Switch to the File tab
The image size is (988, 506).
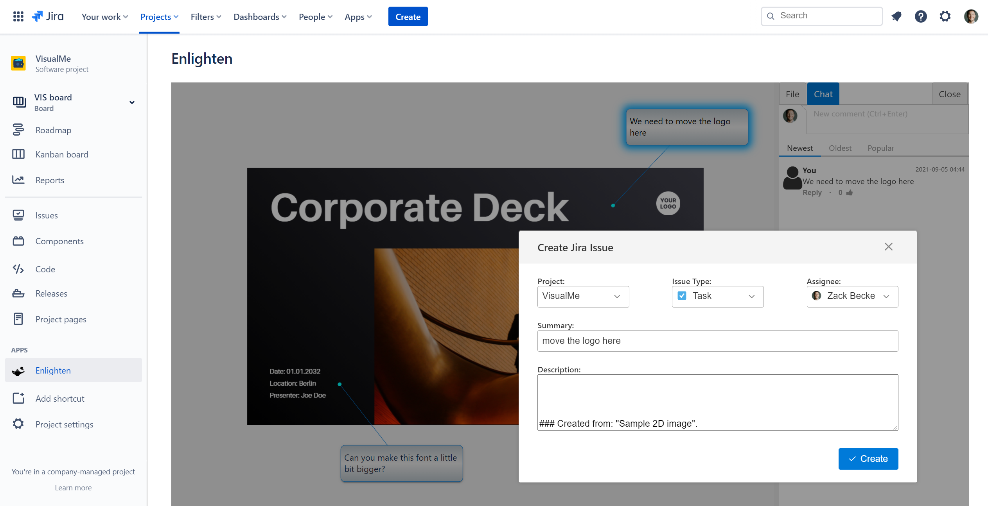pos(792,94)
